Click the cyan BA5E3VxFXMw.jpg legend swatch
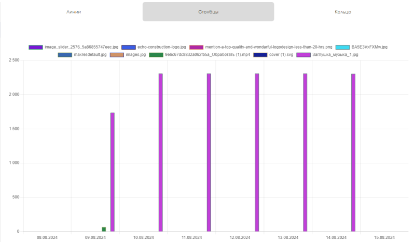Image resolution: width=415 pixels, height=242 pixels. (342, 47)
